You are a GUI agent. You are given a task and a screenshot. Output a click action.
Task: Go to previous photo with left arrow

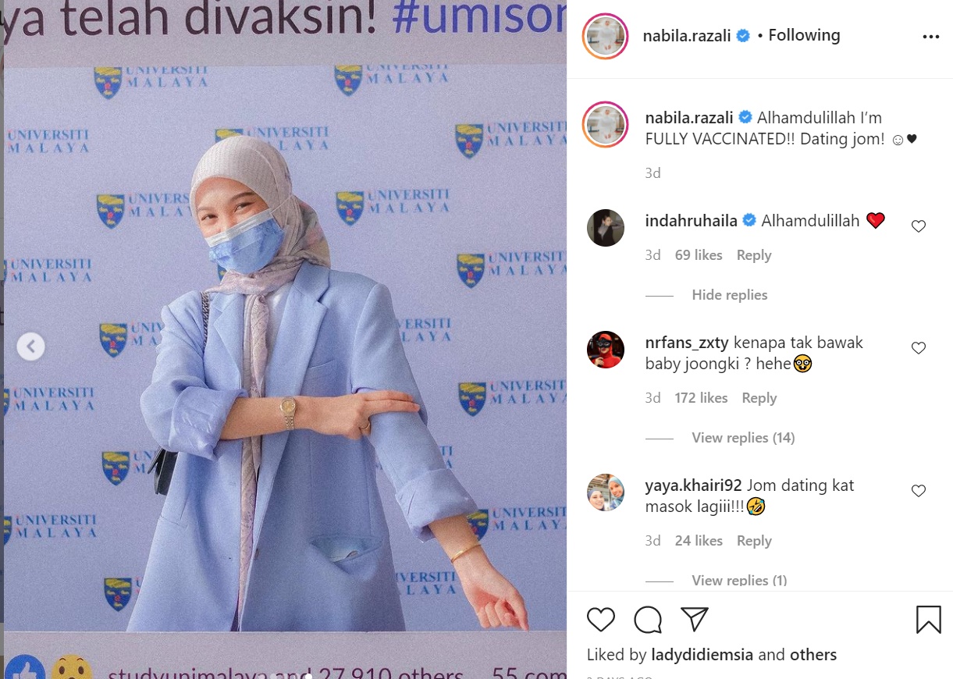pos(31,346)
